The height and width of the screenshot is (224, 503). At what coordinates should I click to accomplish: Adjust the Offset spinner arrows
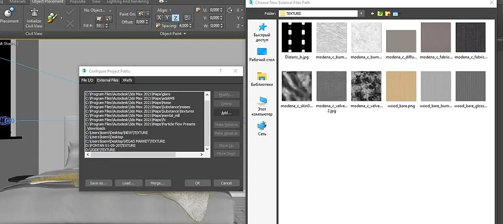tap(146, 22)
